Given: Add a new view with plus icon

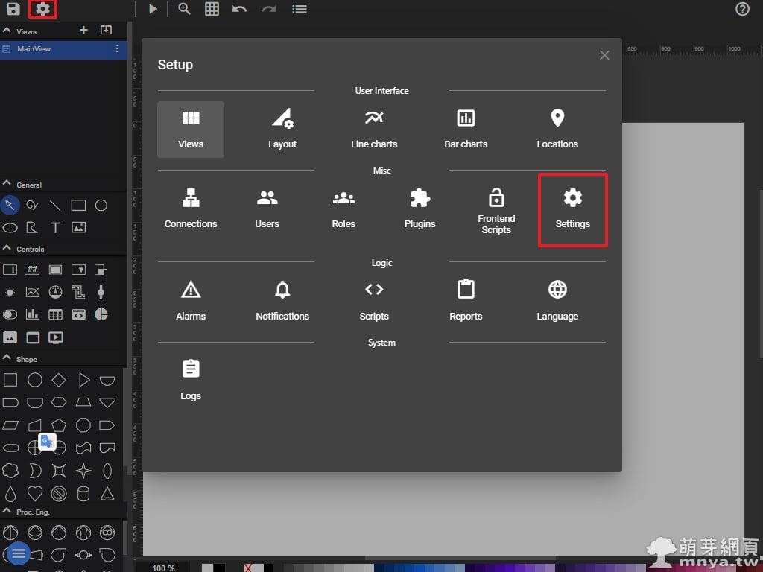Looking at the screenshot, I should 83,30.
